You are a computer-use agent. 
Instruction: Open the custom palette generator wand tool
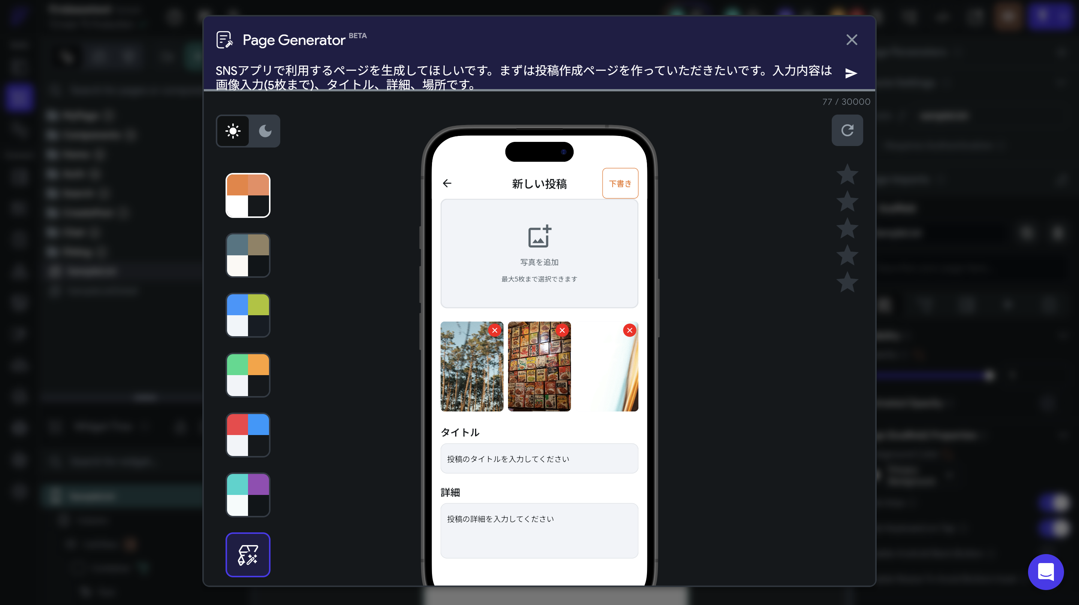[x=248, y=555]
